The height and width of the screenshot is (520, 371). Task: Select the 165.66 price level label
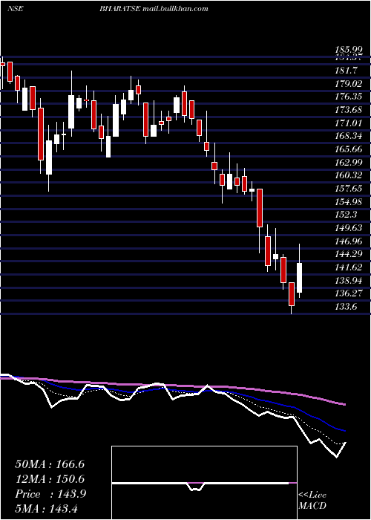click(x=349, y=149)
